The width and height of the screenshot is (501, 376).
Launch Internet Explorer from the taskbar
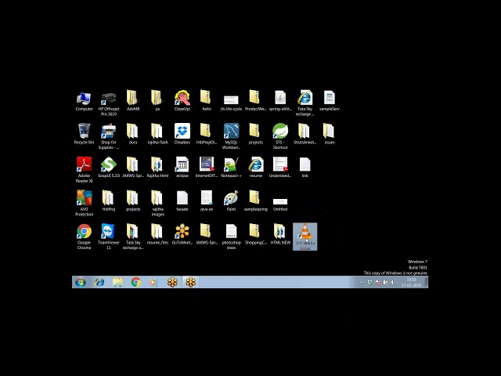99,282
